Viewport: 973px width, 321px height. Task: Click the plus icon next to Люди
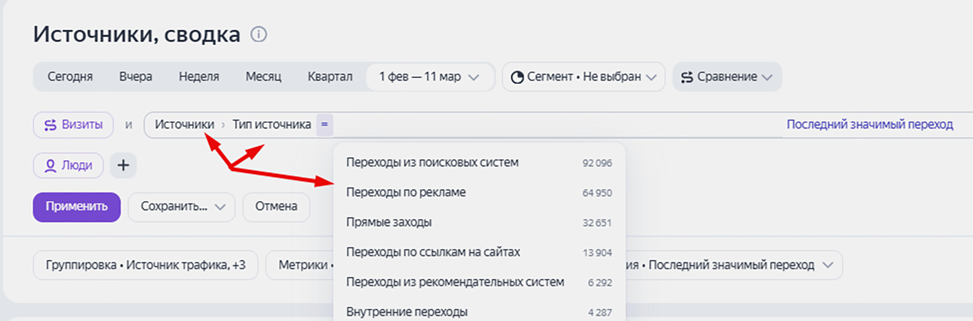pos(123,165)
